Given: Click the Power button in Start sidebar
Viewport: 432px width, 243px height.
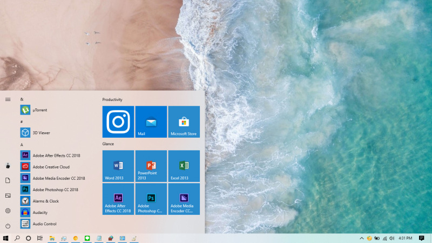Looking at the screenshot, I should [8, 226].
